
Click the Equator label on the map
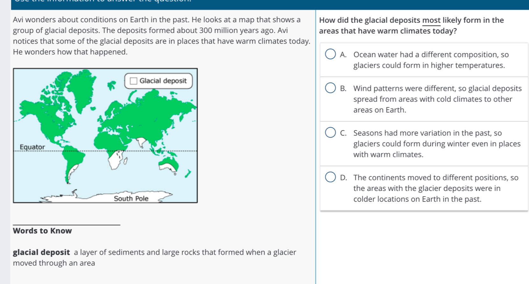click(x=32, y=147)
